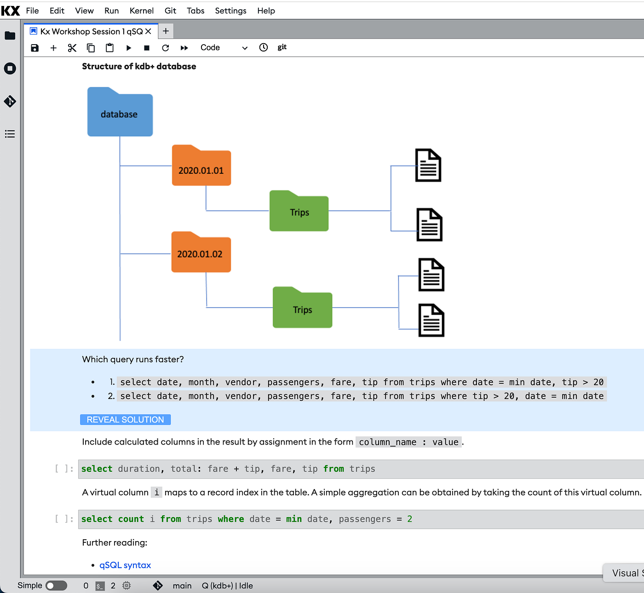
Task: Cut selected cell with scissors icon
Action: [x=72, y=48]
